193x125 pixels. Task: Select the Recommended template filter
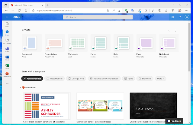click(x=32, y=79)
